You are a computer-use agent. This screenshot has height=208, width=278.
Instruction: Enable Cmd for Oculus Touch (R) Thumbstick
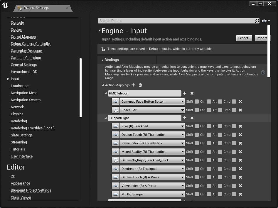click(x=234, y=135)
